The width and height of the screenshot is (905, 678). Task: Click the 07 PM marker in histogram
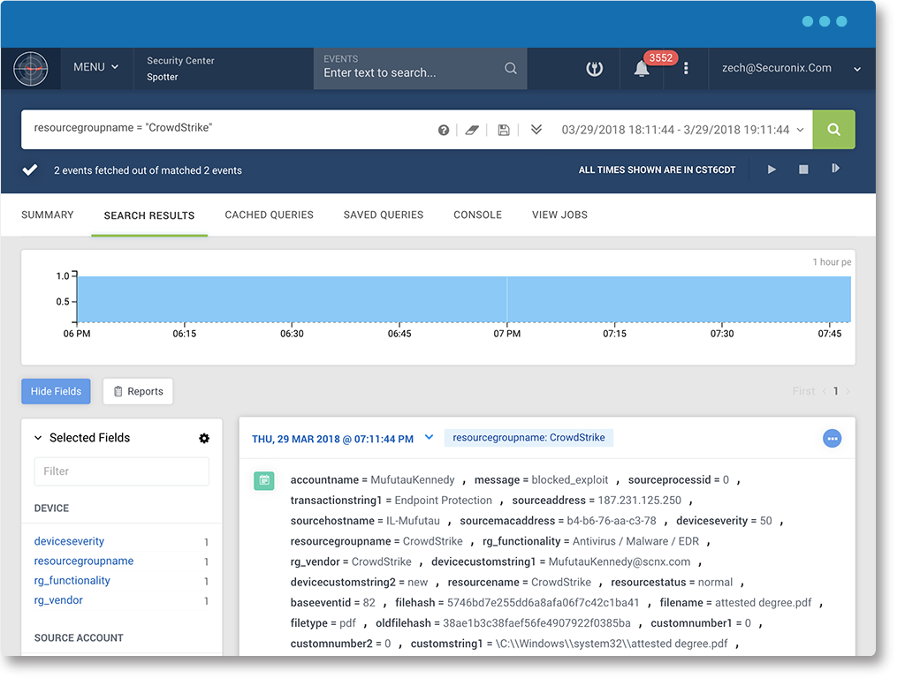tap(506, 334)
